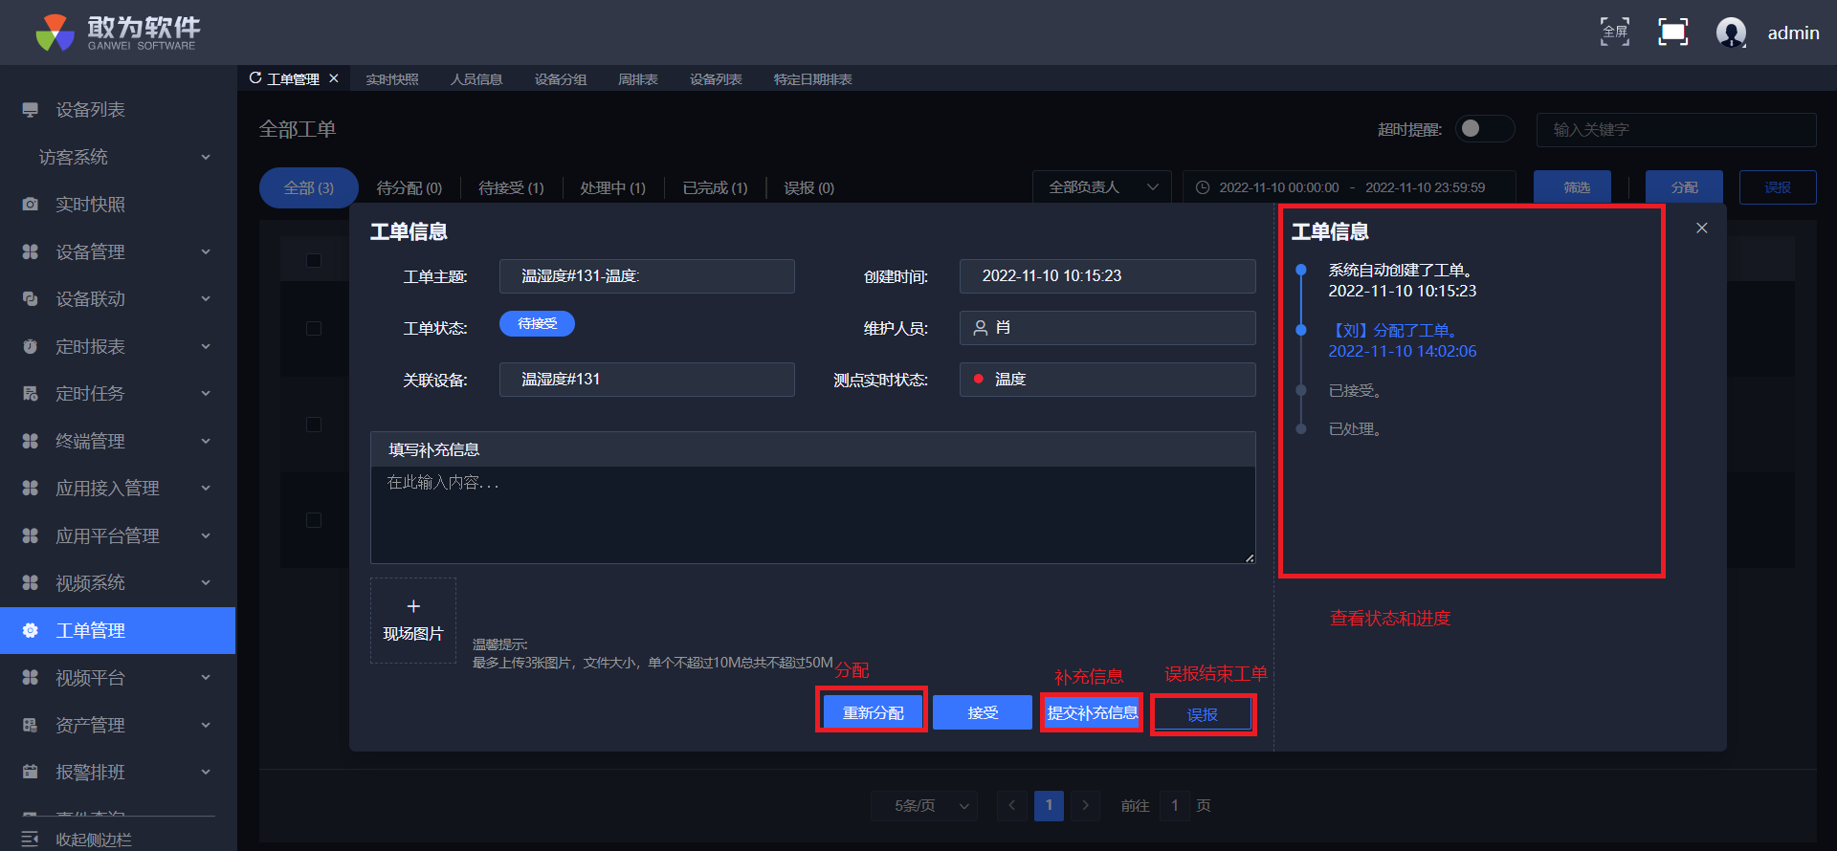Image resolution: width=1837 pixels, height=851 pixels.
Task: Switch to the 周排表 tab
Action: pyautogui.click(x=638, y=79)
